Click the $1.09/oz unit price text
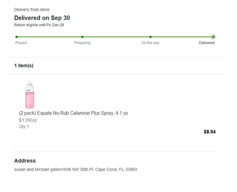The image size is (237, 192). (x=28, y=120)
